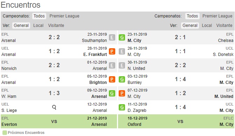Click the orange P badge for Arsenal vs Brighton

pyautogui.click(x=112, y=79)
